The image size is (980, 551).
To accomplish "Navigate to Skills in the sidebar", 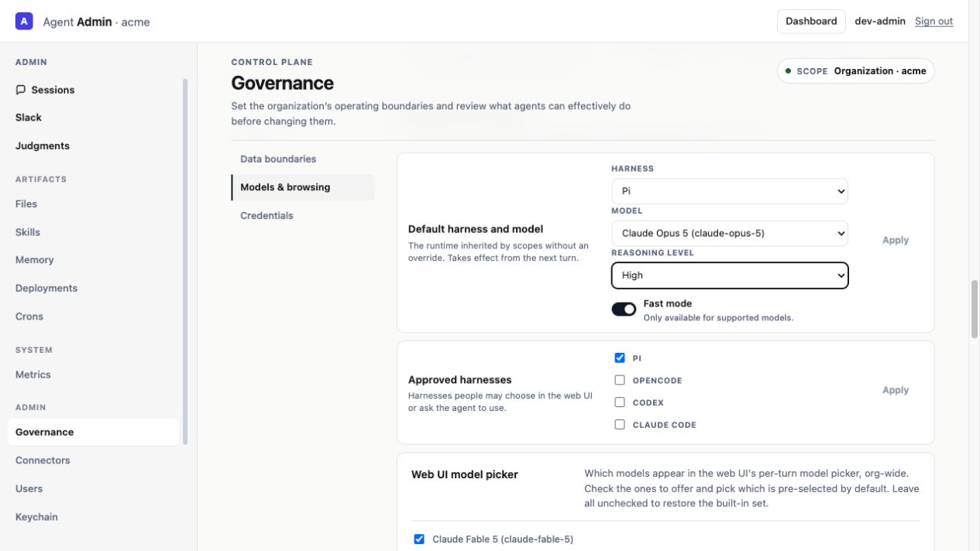I will point(93,232).
